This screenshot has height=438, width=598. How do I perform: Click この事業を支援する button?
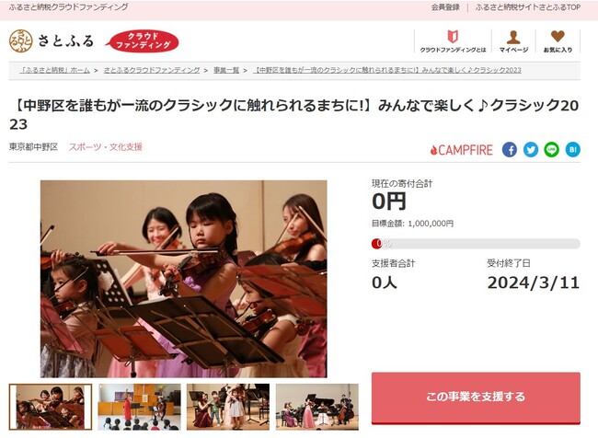click(x=476, y=398)
